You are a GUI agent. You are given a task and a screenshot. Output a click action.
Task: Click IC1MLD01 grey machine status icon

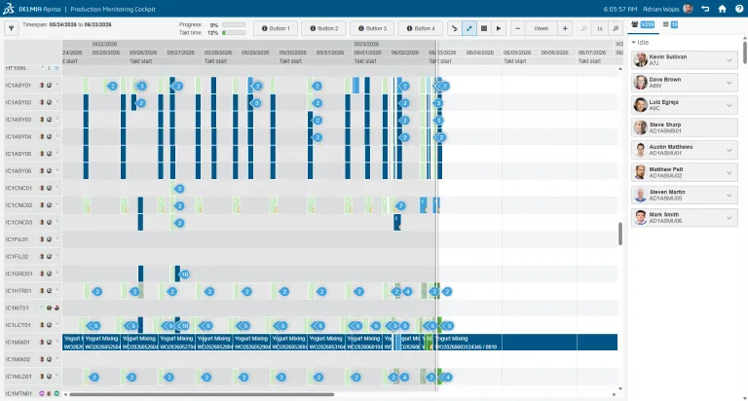click(x=49, y=377)
